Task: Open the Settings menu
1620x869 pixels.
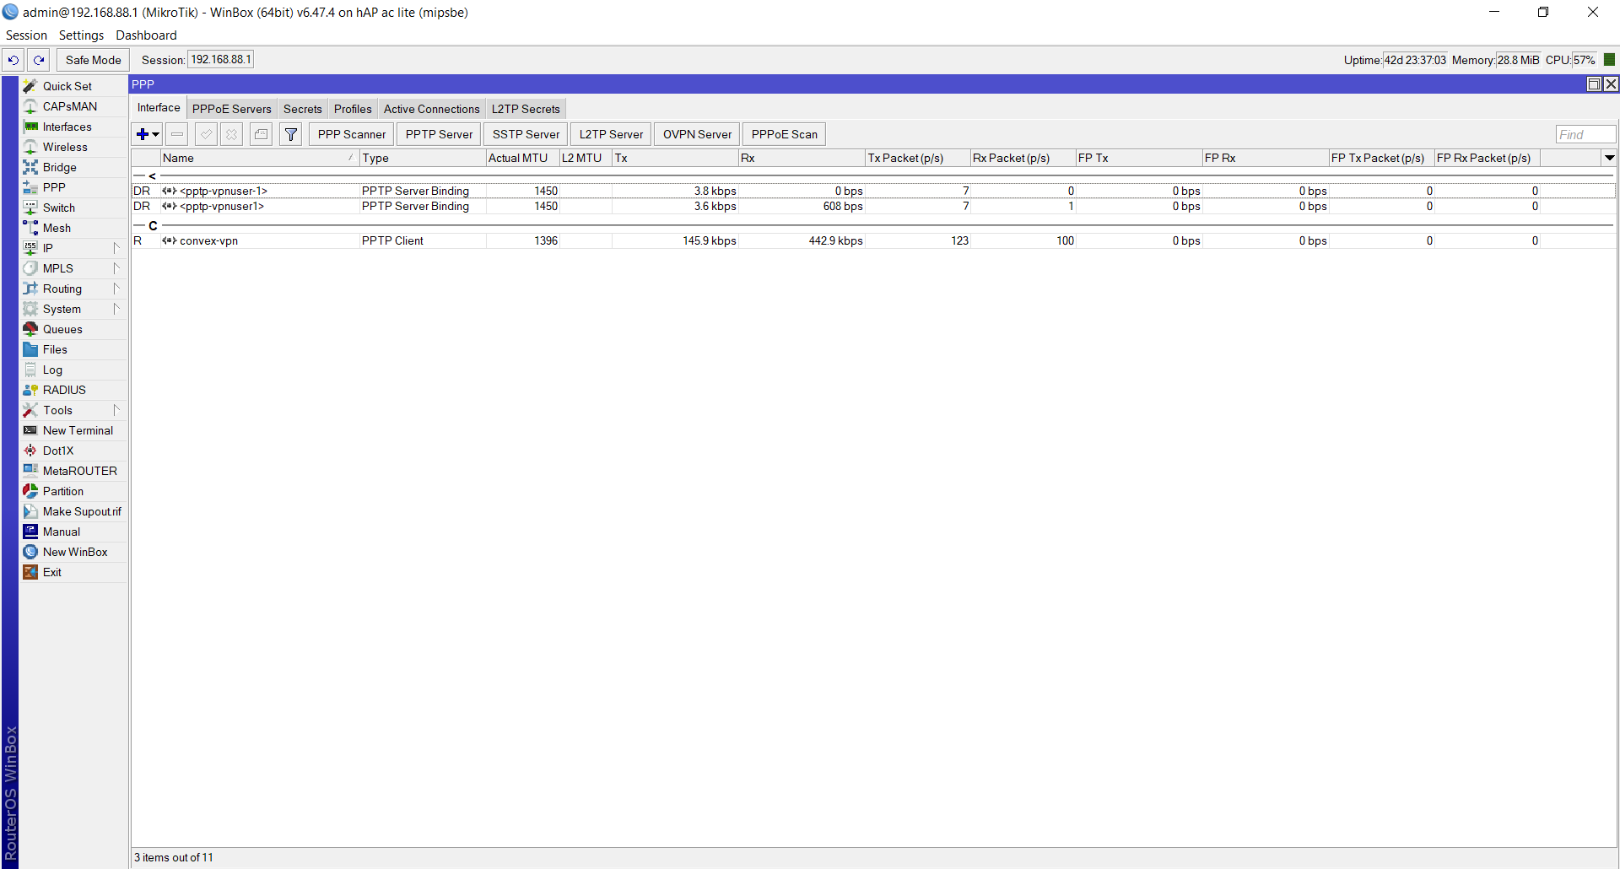Action: coord(81,35)
